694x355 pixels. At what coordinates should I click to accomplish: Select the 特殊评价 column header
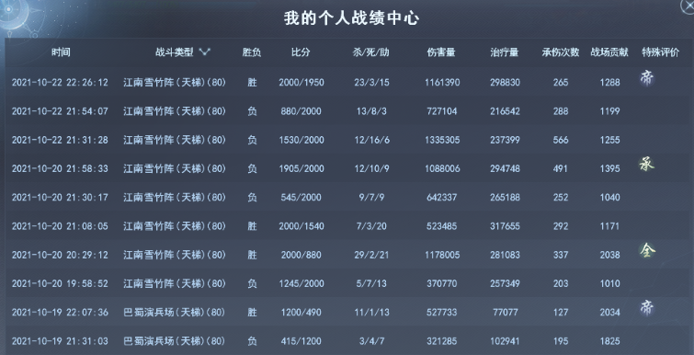click(660, 52)
